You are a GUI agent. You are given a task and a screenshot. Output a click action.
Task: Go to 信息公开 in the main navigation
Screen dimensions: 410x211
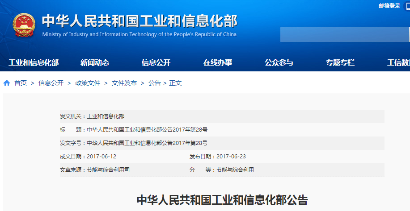(x=156, y=62)
